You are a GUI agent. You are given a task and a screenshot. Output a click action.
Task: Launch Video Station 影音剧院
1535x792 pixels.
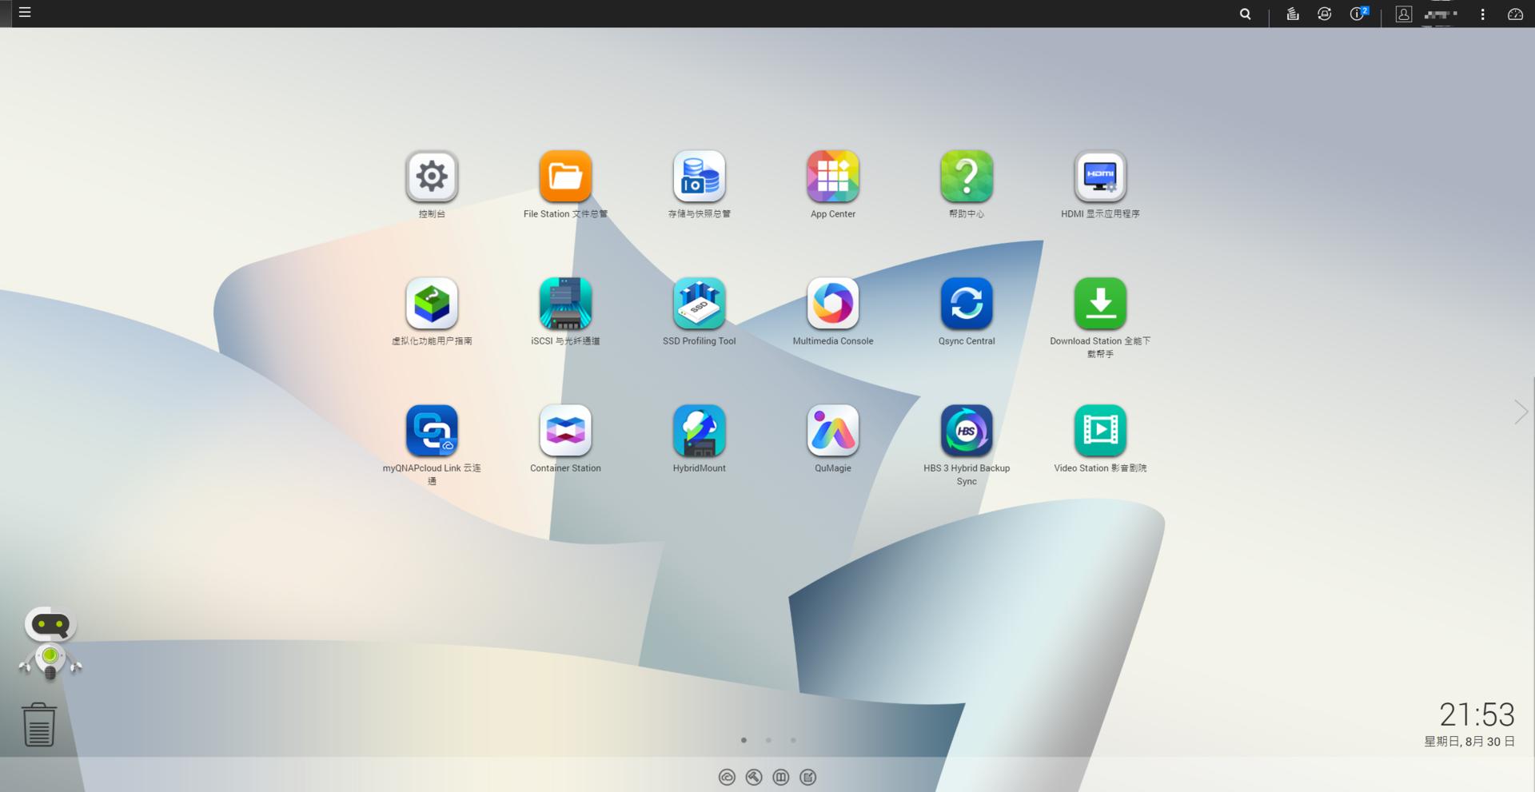(1100, 430)
